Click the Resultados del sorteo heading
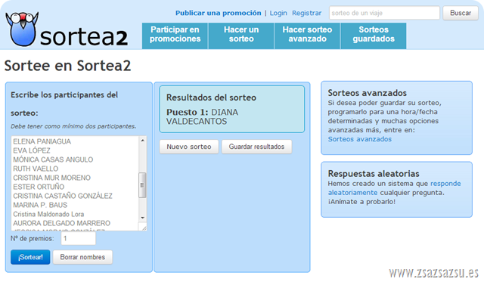 (x=211, y=98)
